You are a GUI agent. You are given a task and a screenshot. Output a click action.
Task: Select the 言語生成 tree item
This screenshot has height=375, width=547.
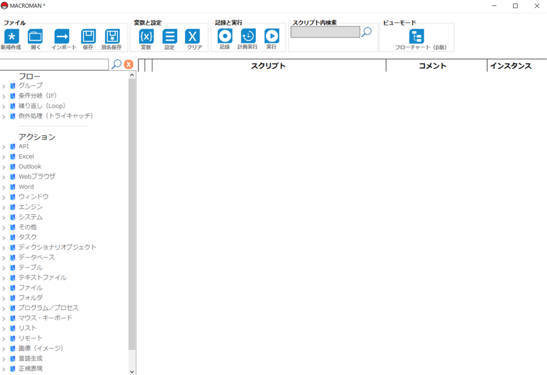(31, 358)
